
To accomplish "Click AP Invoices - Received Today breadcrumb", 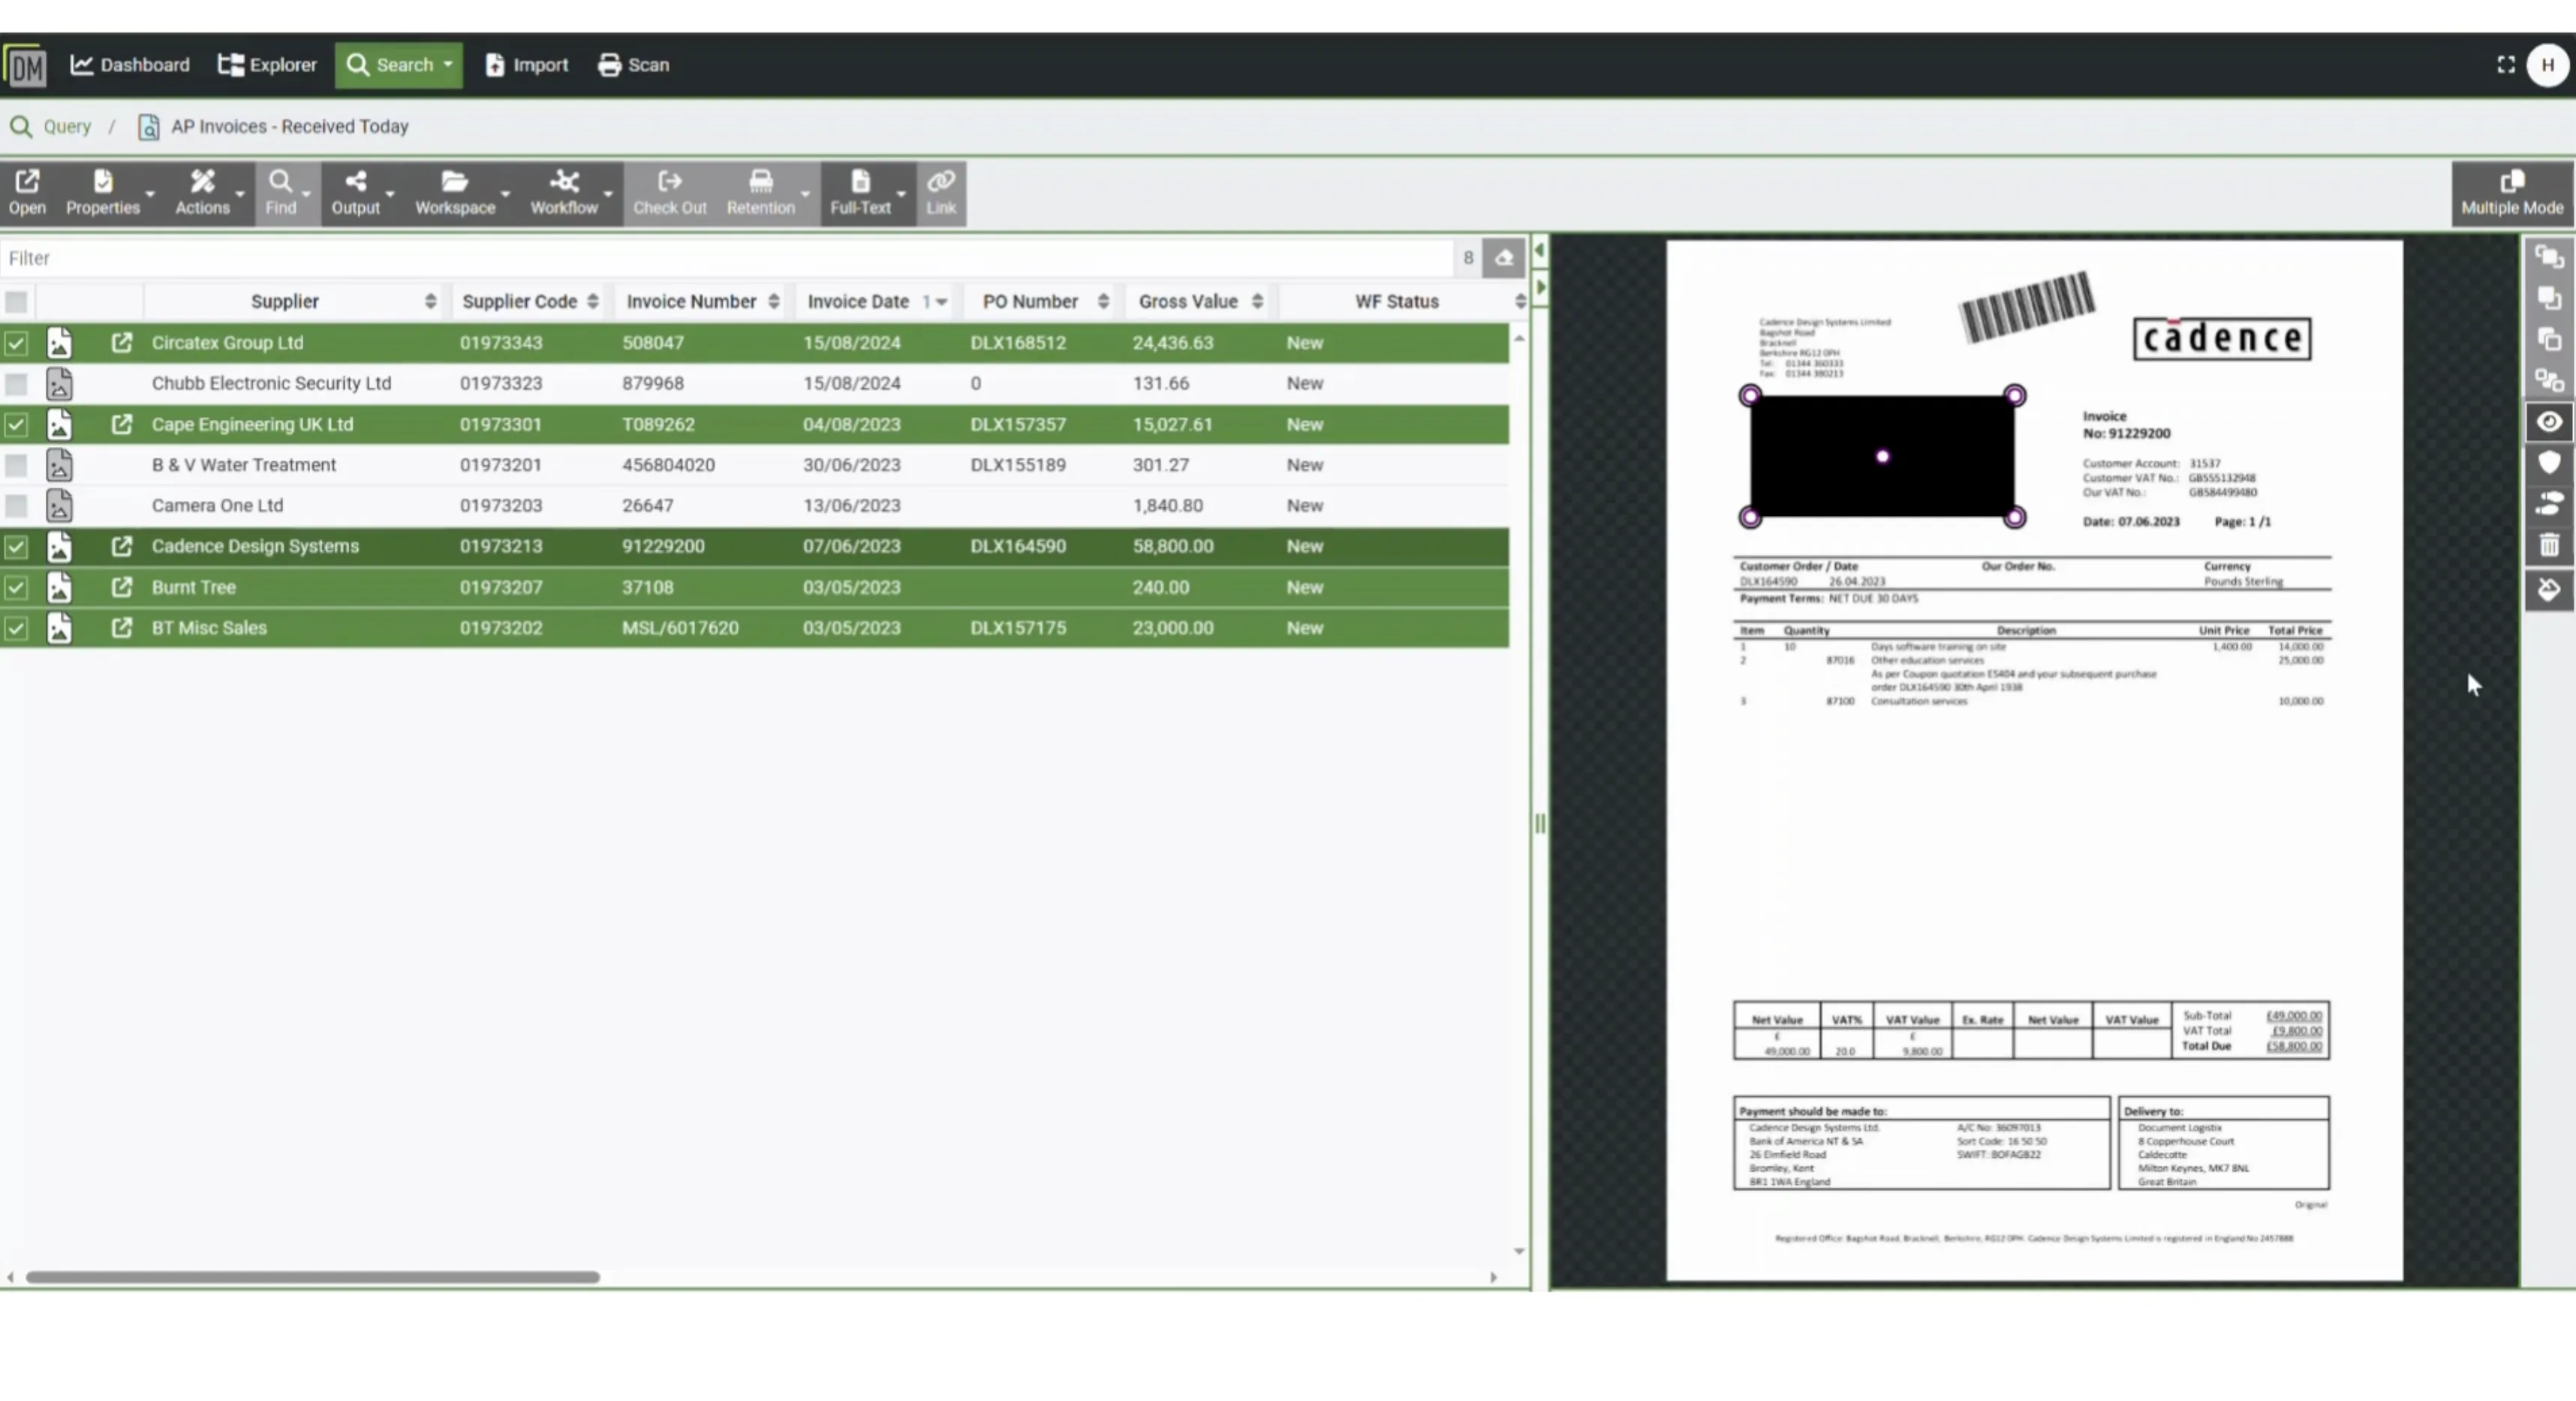I will click(x=289, y=127).
